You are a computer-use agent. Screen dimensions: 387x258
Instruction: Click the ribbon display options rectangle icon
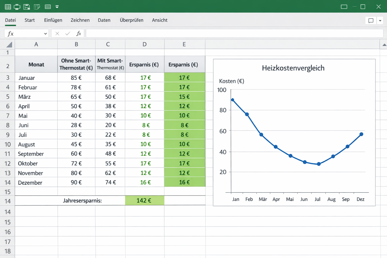344,7
